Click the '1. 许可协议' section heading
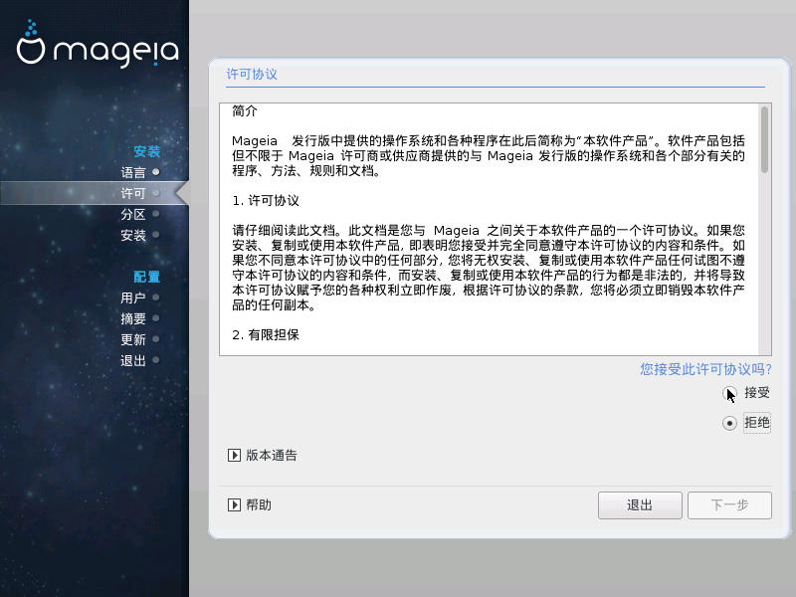Viewport: 796px width, 597px height. pos(266,201)
